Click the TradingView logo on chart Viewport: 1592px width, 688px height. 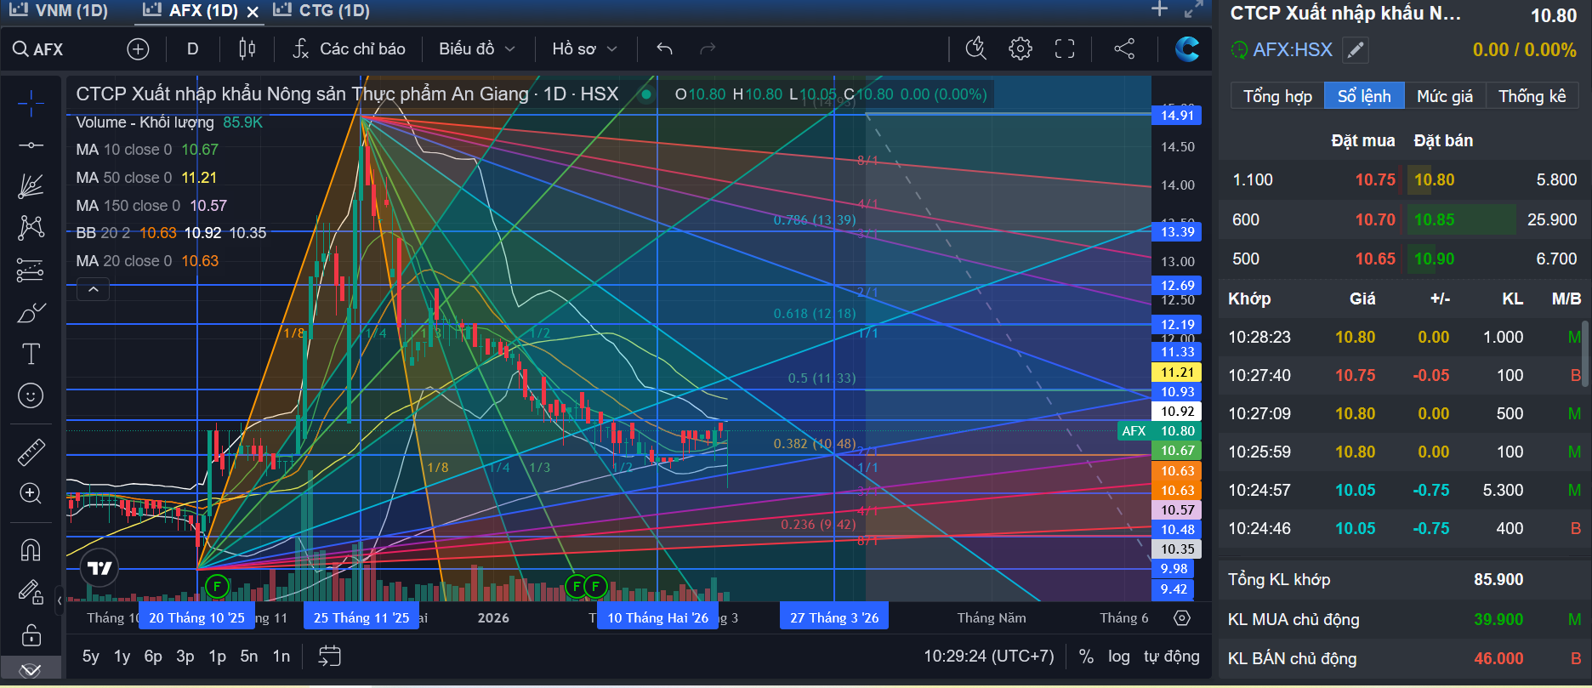click(x=99, y=568)
